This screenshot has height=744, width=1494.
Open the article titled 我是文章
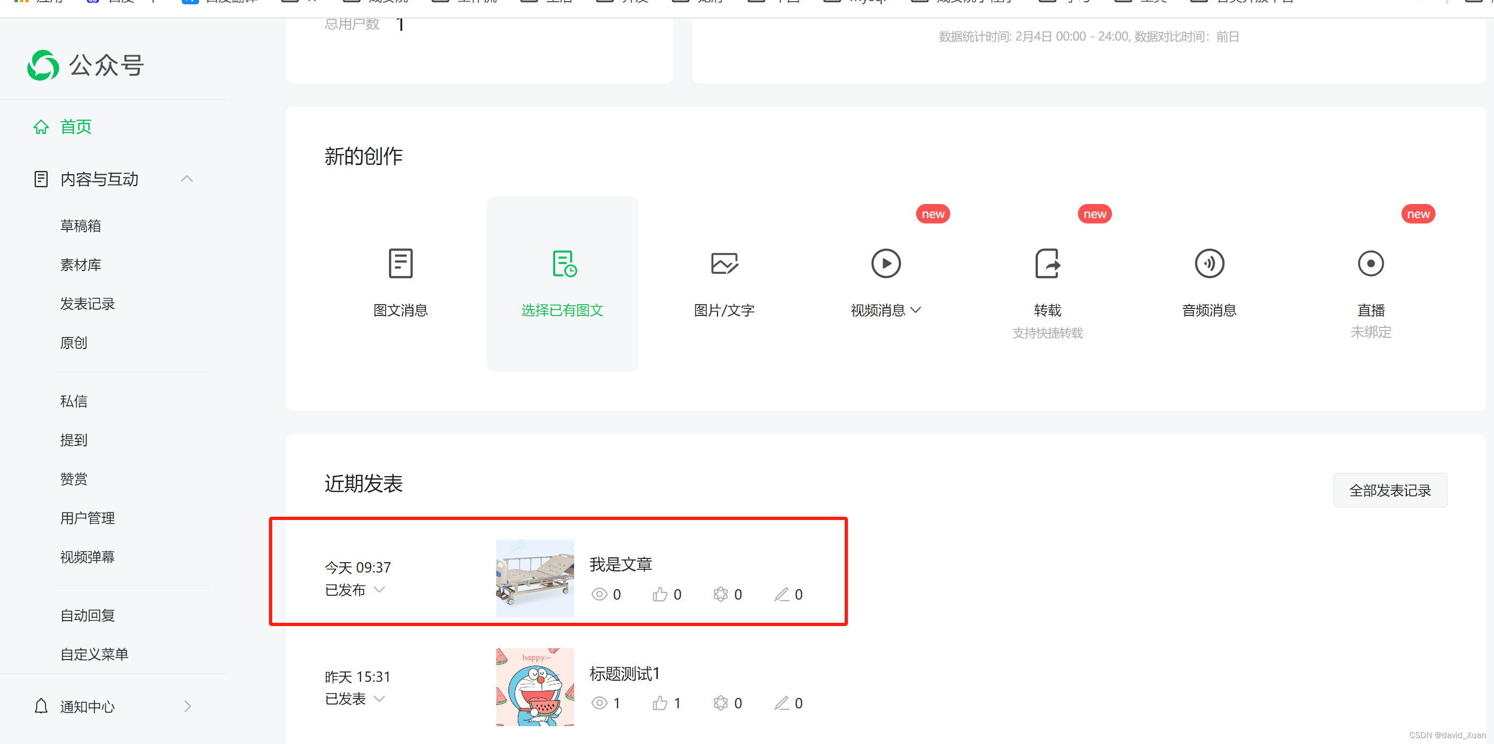[621, 564]
